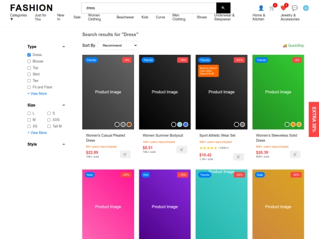The image size is (319, 239).
Task: Open the Sale menu item
Action: [77, 17]
